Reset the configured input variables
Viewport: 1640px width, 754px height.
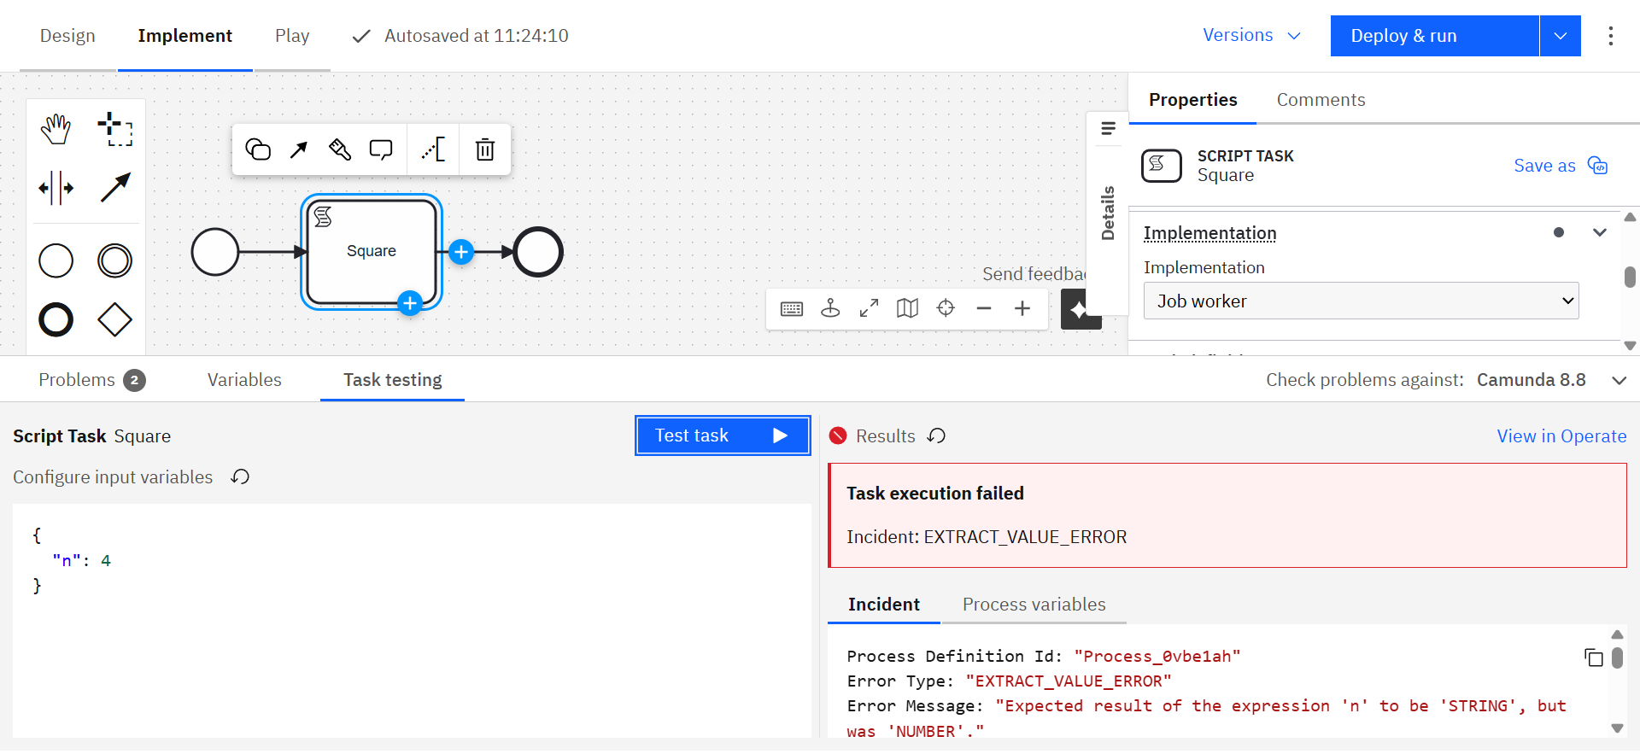pos(240,477)
